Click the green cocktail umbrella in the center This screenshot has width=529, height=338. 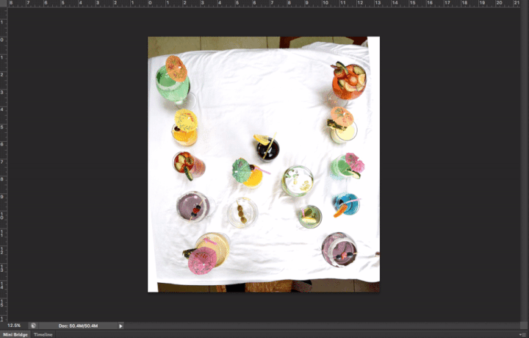pos(241,170)
